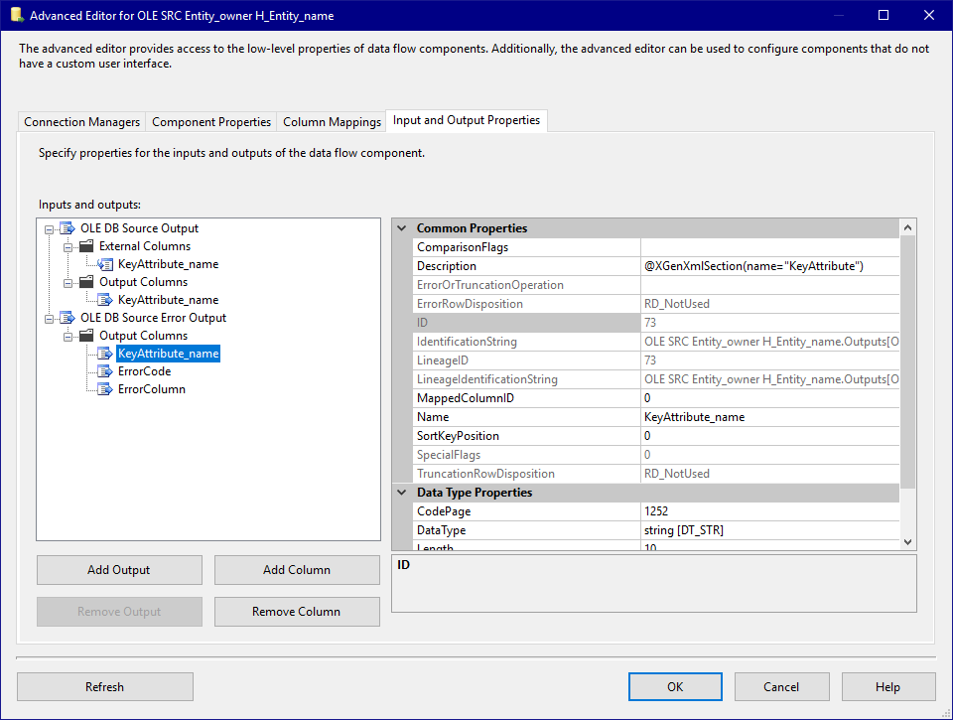Select the LineageIdentificationString property label

tap(486, 379)
